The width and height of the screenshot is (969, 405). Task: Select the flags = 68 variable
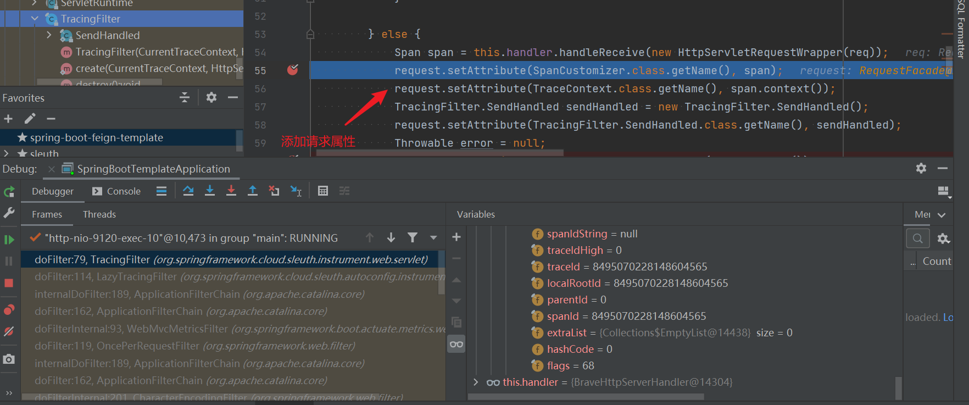pos(563,365)
